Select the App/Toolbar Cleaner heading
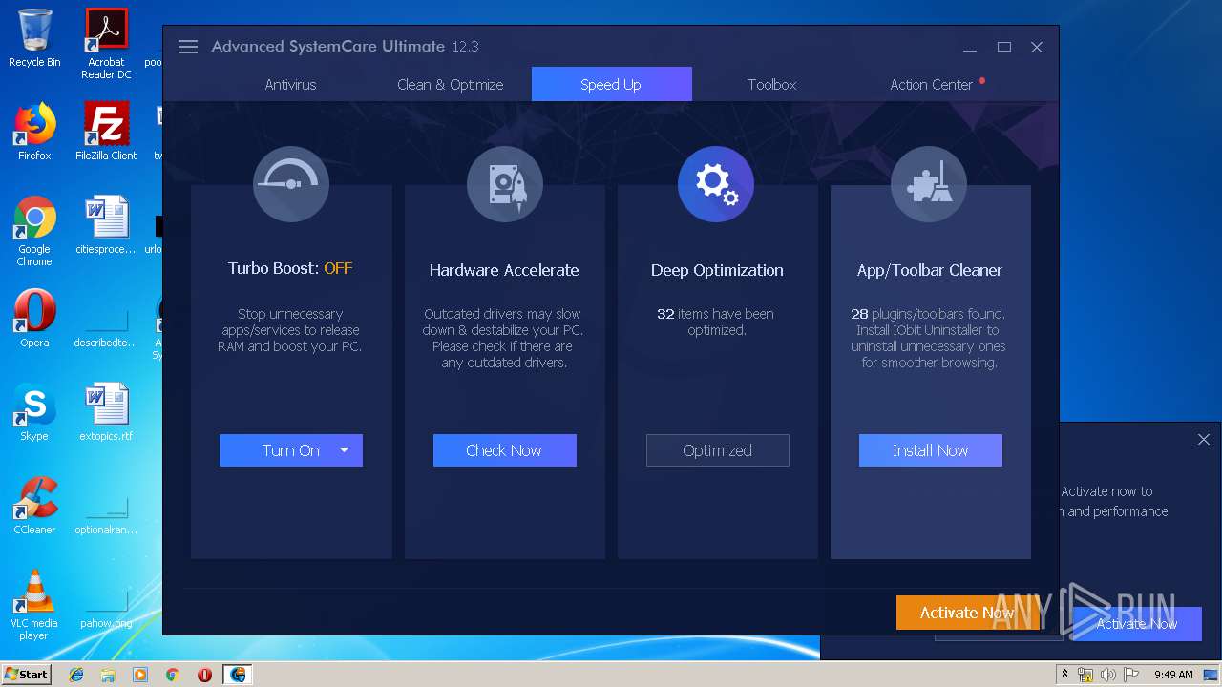This screenshot has width=1222, height=687. pyautogui.click(x=930, y=270)
